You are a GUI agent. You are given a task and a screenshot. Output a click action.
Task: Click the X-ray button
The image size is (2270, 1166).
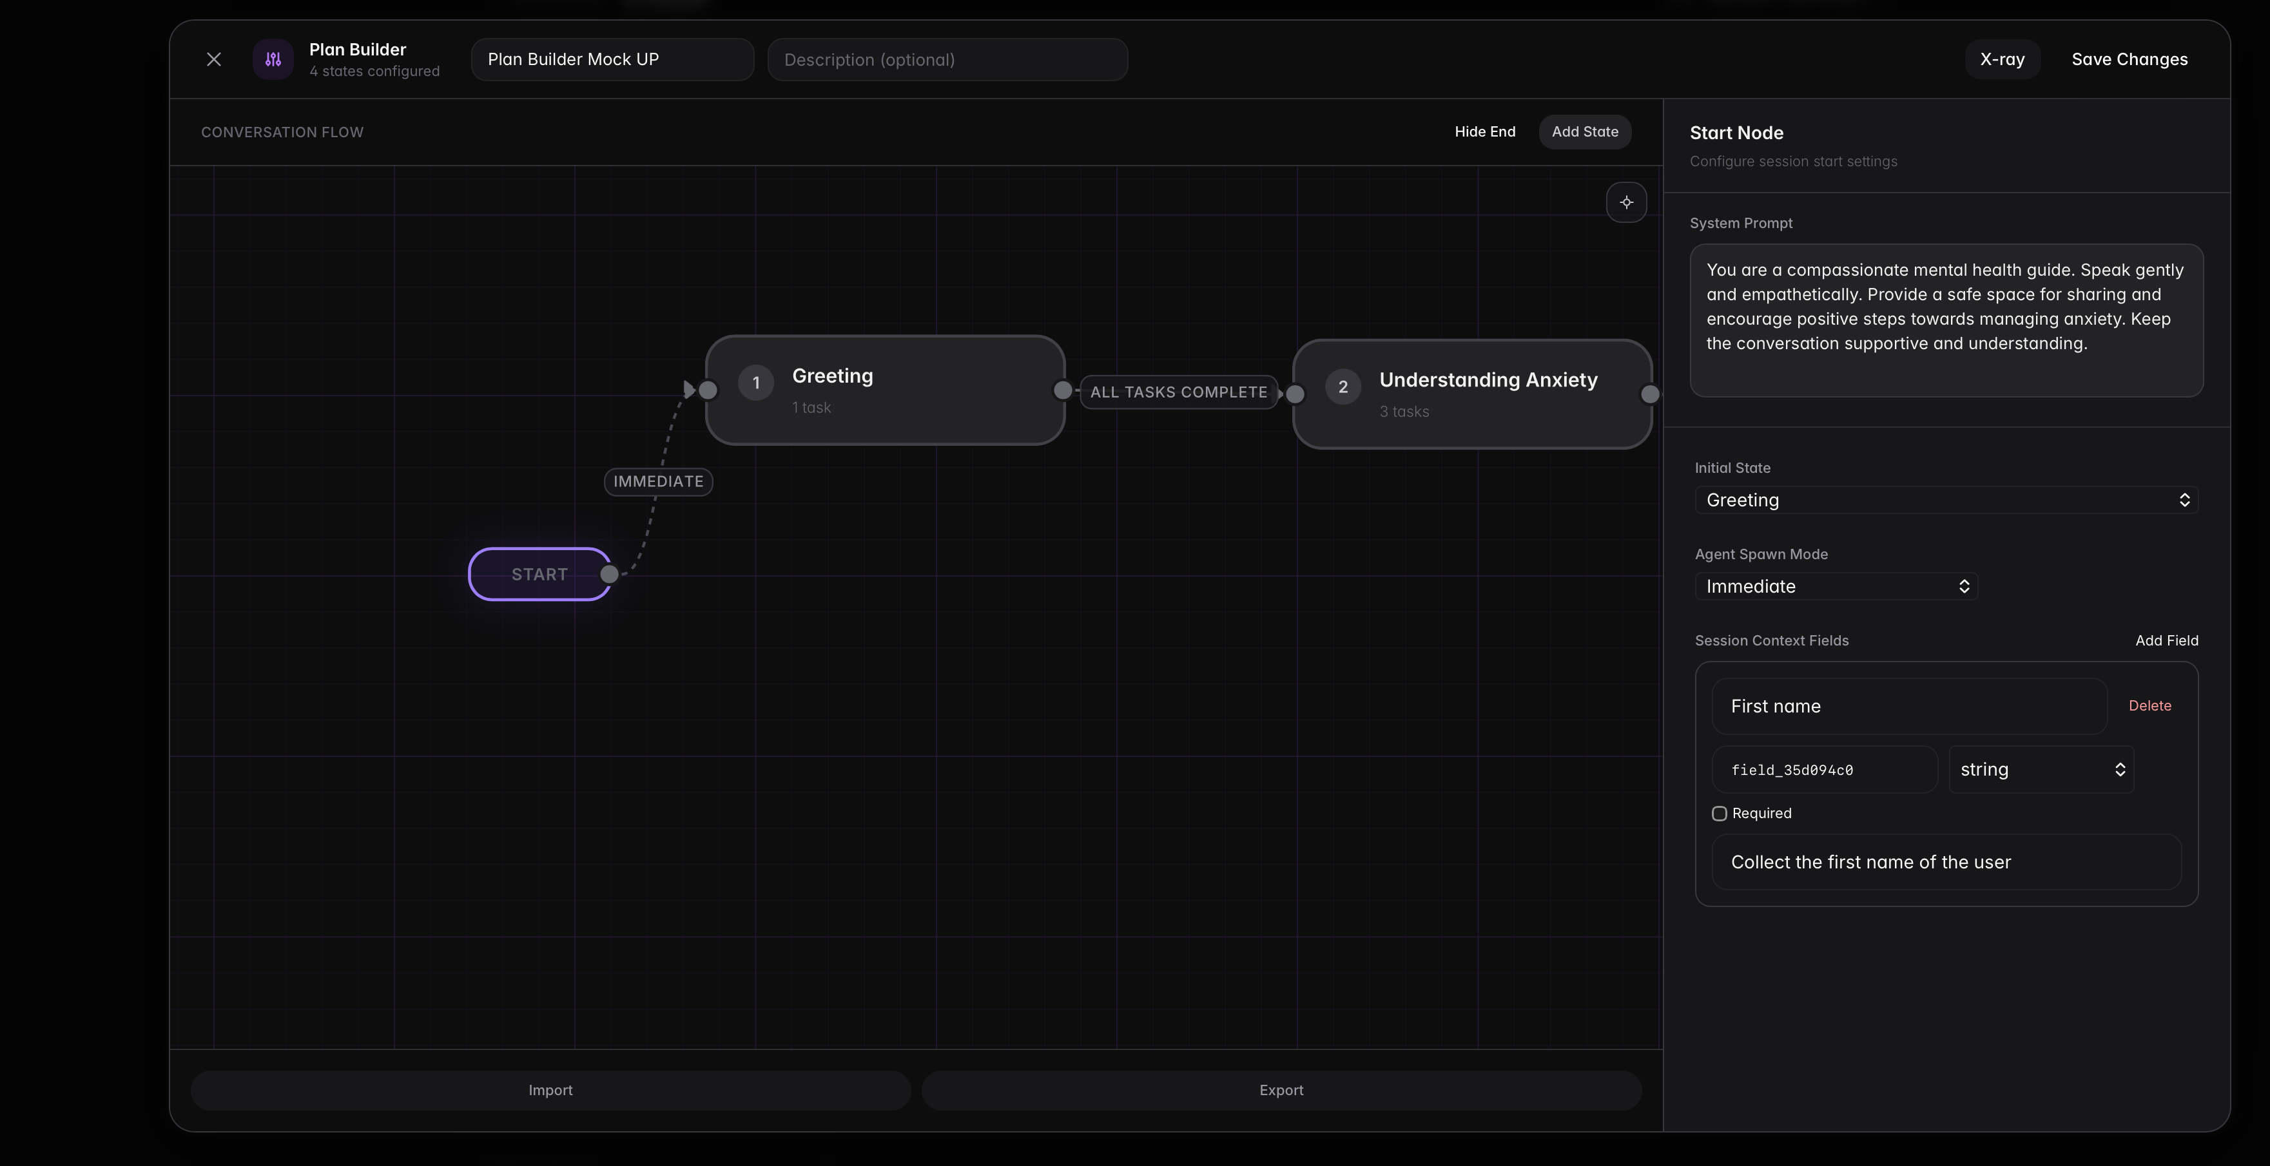tap(2002, 59)
